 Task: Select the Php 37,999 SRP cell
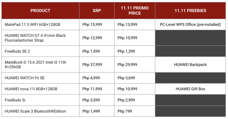(97, 64)
